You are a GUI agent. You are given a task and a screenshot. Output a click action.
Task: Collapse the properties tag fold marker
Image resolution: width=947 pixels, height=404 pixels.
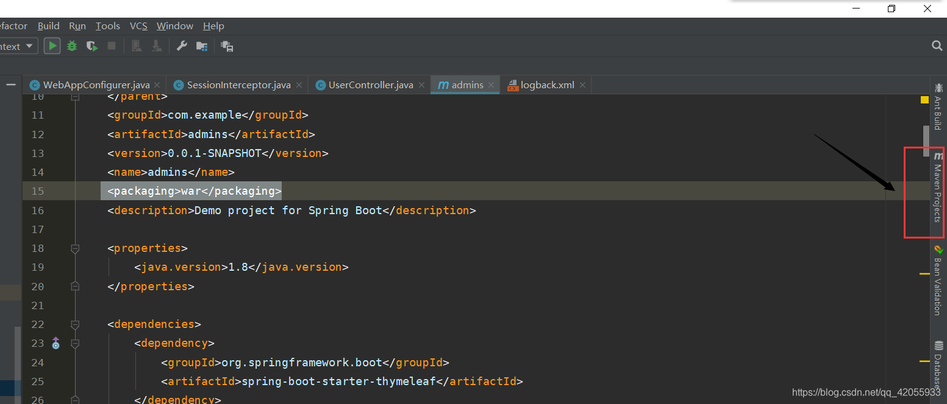pyautogui.click(x=75, y=248)
